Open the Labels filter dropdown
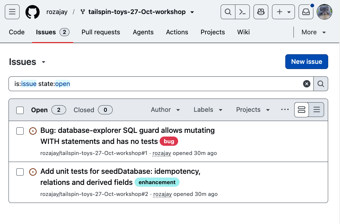340x224 pixels. [208, 110]
